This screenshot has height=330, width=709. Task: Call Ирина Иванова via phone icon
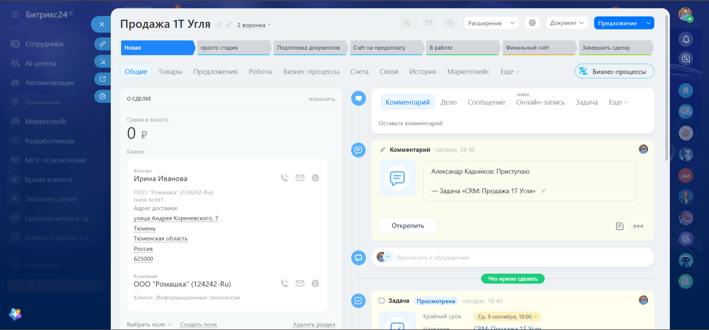284,178
